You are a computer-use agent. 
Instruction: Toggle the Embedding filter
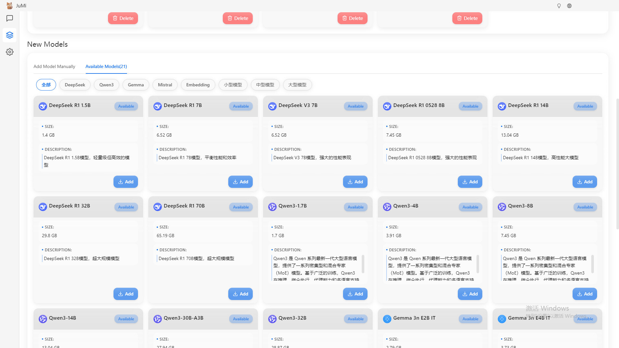(x=198, y=84)
